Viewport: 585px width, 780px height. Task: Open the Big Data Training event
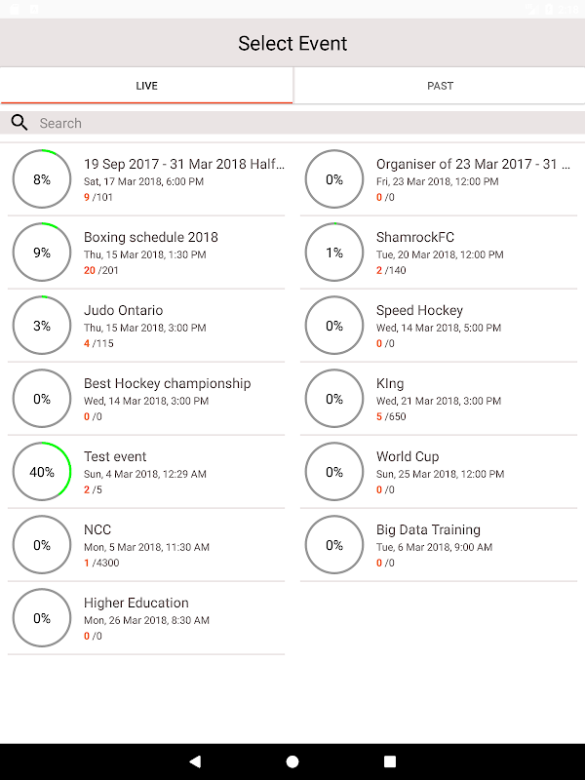tap(428, 529)
